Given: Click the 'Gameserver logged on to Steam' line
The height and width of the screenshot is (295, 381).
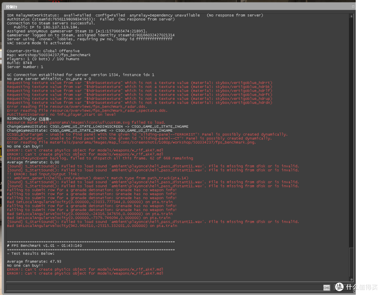Looking at the screenshot, I should [91, 35].
